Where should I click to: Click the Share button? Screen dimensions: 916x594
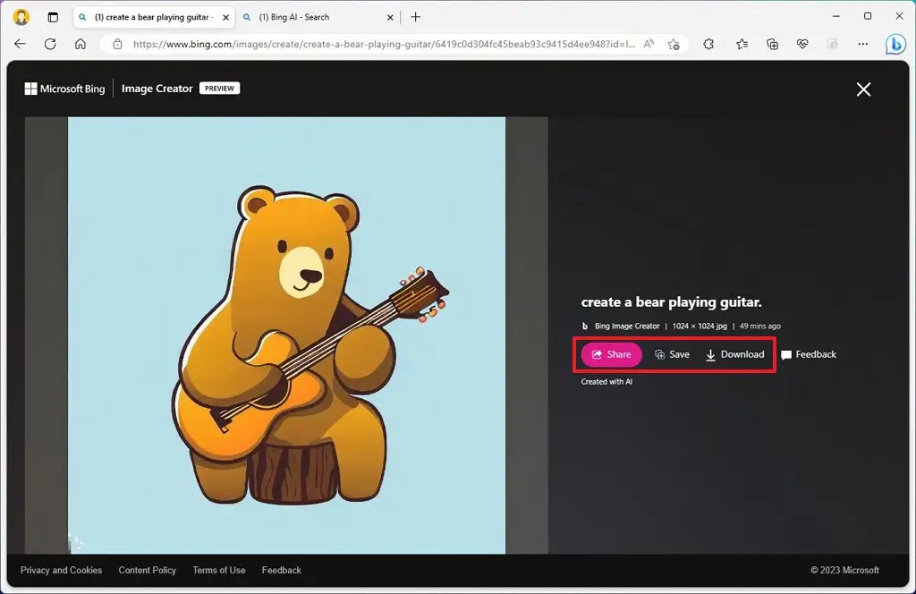pos(611,354)
